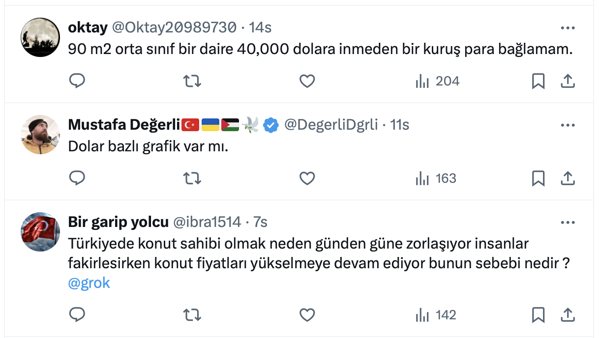Share oktay's tweet
599x338 pixels.
pos(568,81)
